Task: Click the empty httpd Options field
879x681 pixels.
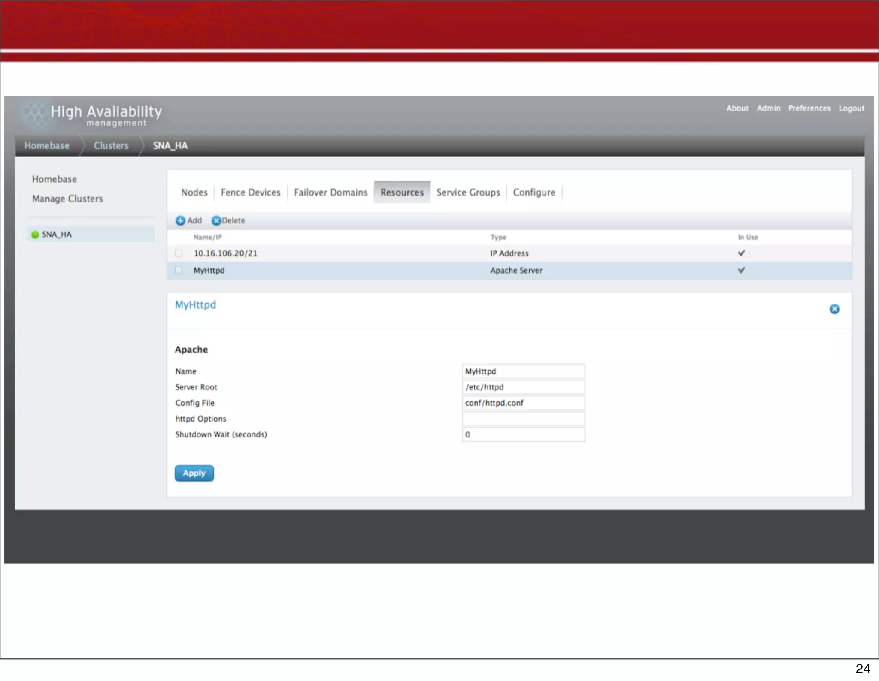Action: pyautogui.click(x=523, y=419)
